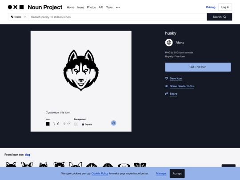Open the Cookie Policy link

click(x=100, y=173)
